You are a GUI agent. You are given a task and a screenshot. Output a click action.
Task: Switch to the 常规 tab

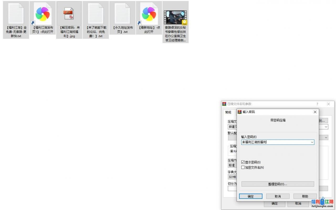tap(228, 112)
